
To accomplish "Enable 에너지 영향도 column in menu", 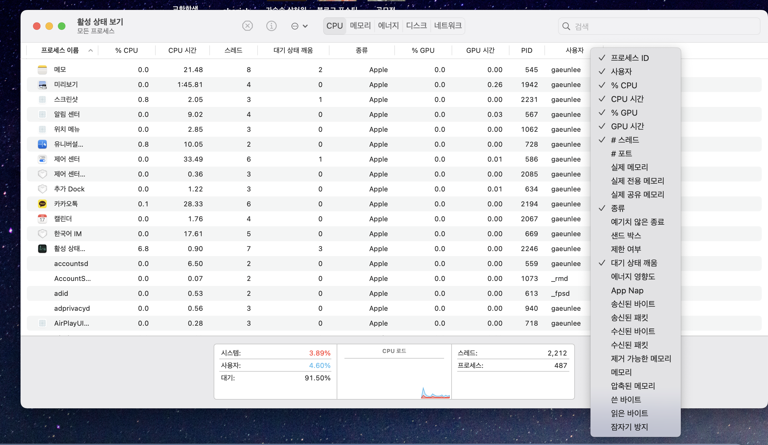I will pos(635,277).
